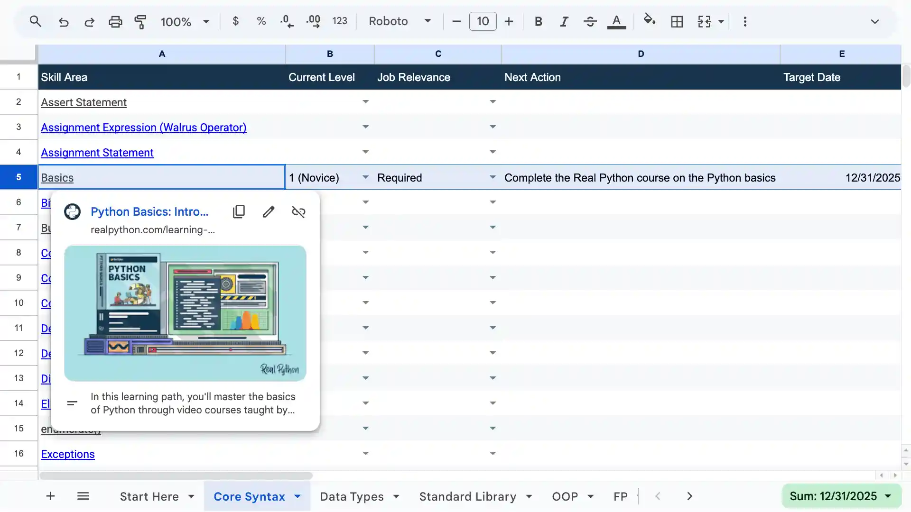Toggle italic formatting
The height and width of the screenshot is (512, 911).
(x=564, y=21)
